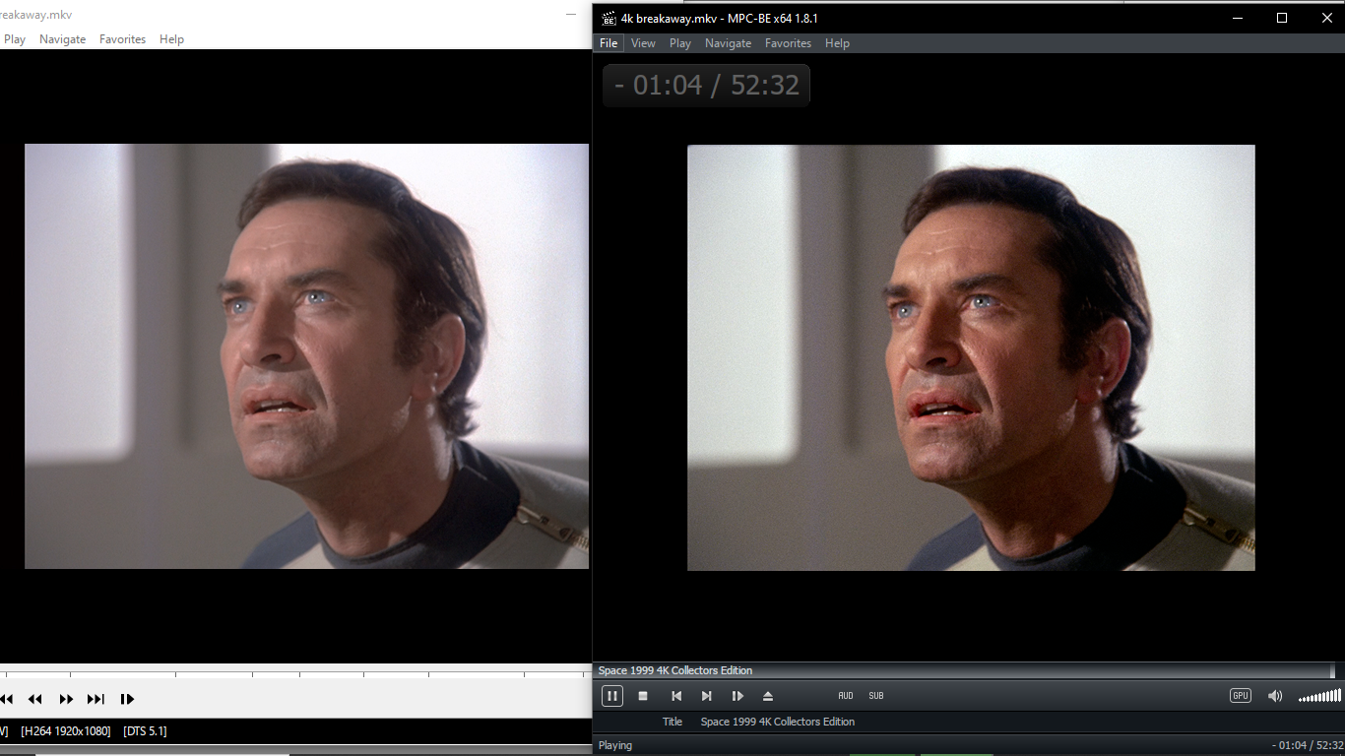Click the 'Playing' status text
Screen dimensions: 1345x756
pyautogui.click(x=615, y=745)
